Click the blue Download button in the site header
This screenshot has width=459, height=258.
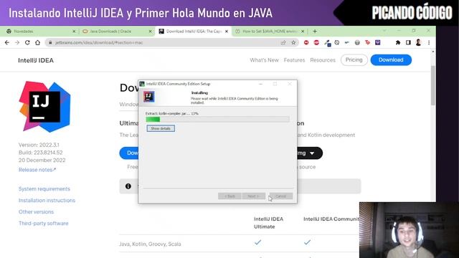click(391, 60)
